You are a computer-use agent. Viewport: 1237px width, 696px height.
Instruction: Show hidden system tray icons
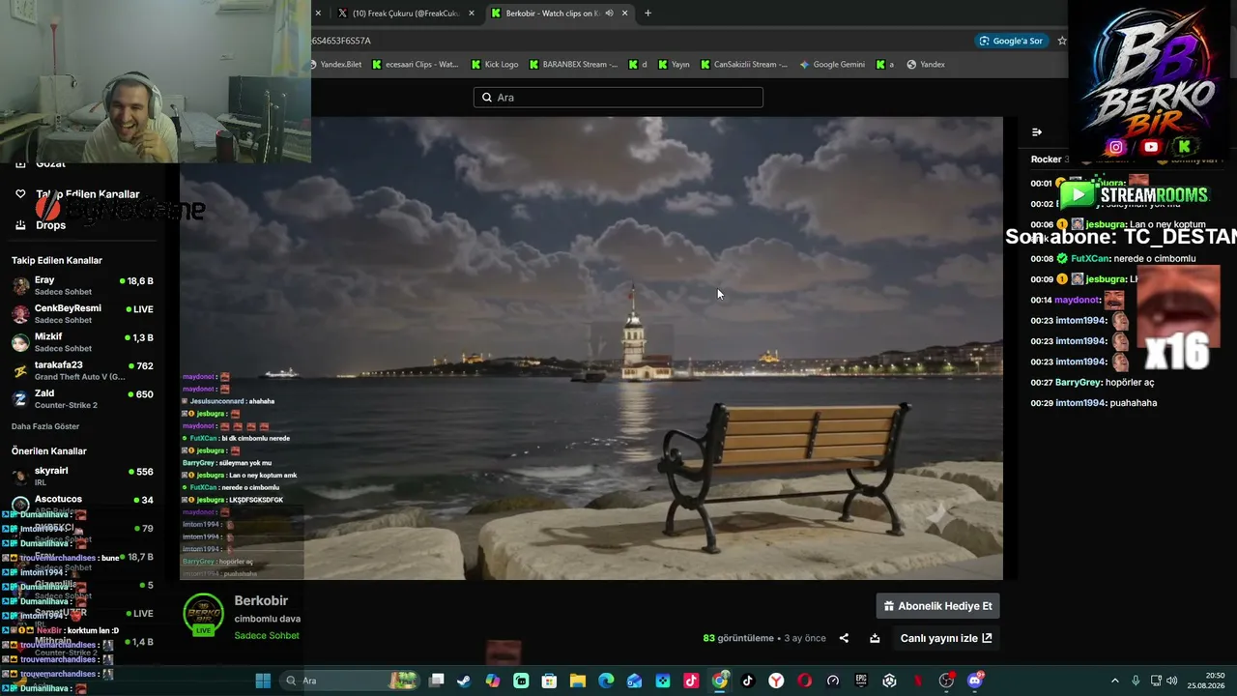(x=1114, y=681)
